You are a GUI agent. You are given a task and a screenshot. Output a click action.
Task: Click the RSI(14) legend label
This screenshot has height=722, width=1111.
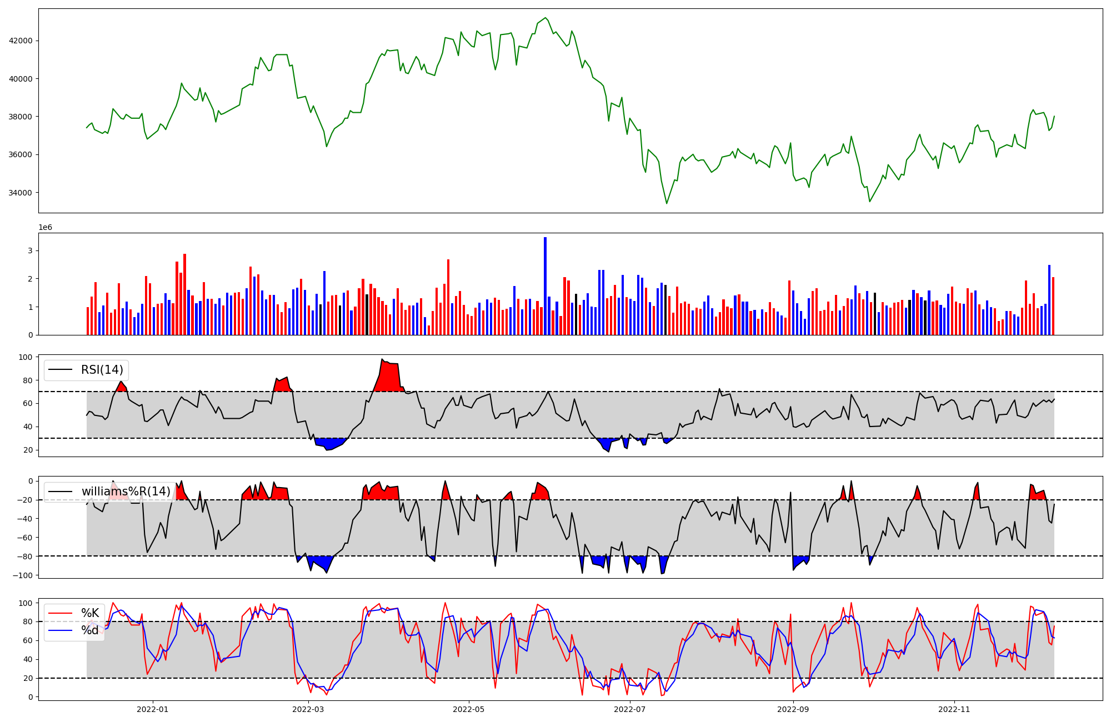(x=102, y=370)
